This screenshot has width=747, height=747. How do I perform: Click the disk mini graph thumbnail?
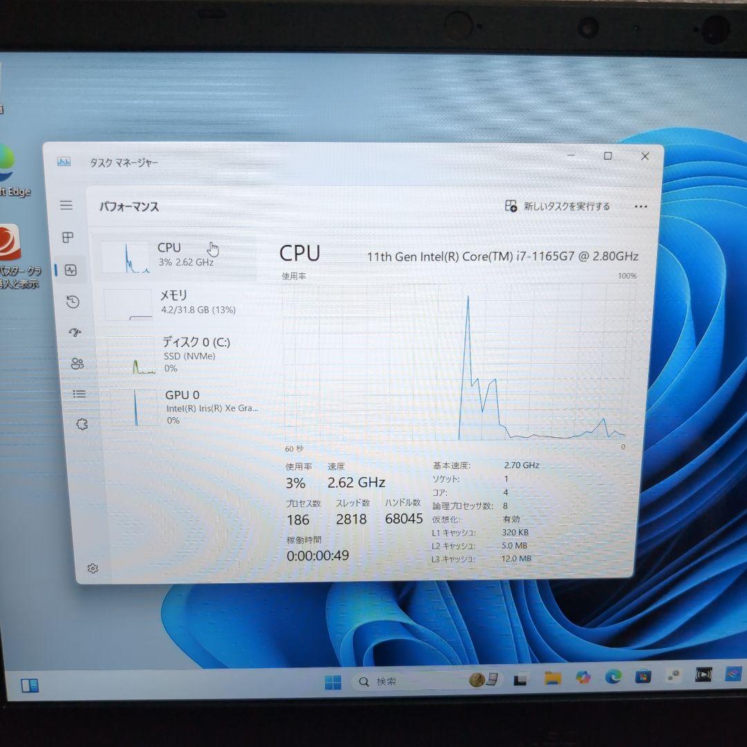point(132,356)
